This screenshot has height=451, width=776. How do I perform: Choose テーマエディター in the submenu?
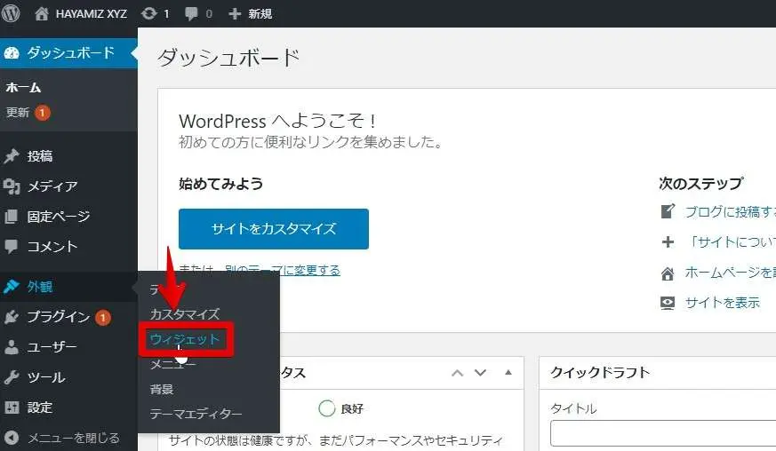point(196,414)
